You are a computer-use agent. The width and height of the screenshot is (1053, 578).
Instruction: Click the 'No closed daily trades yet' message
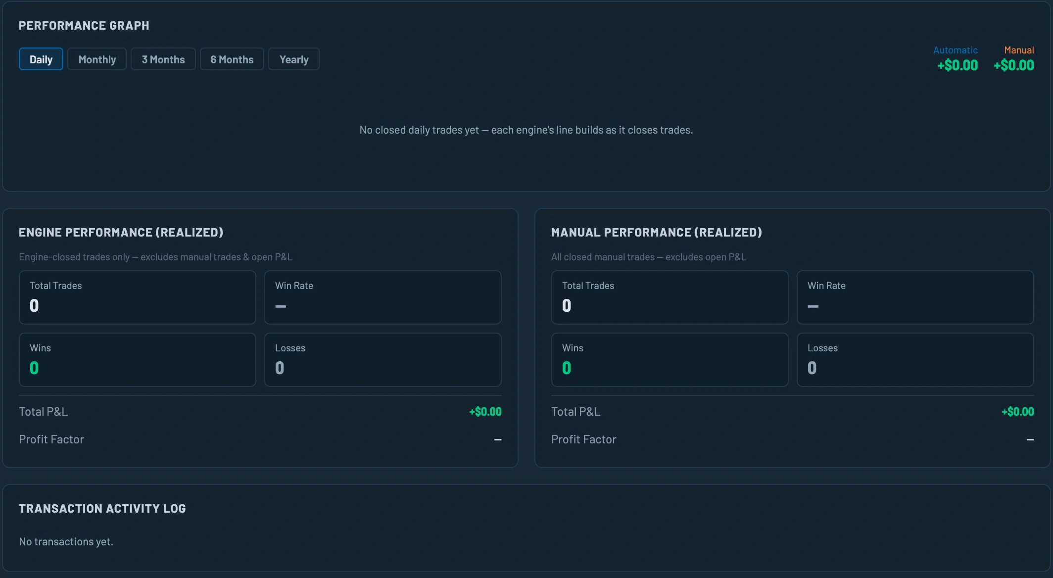[526, 130]
